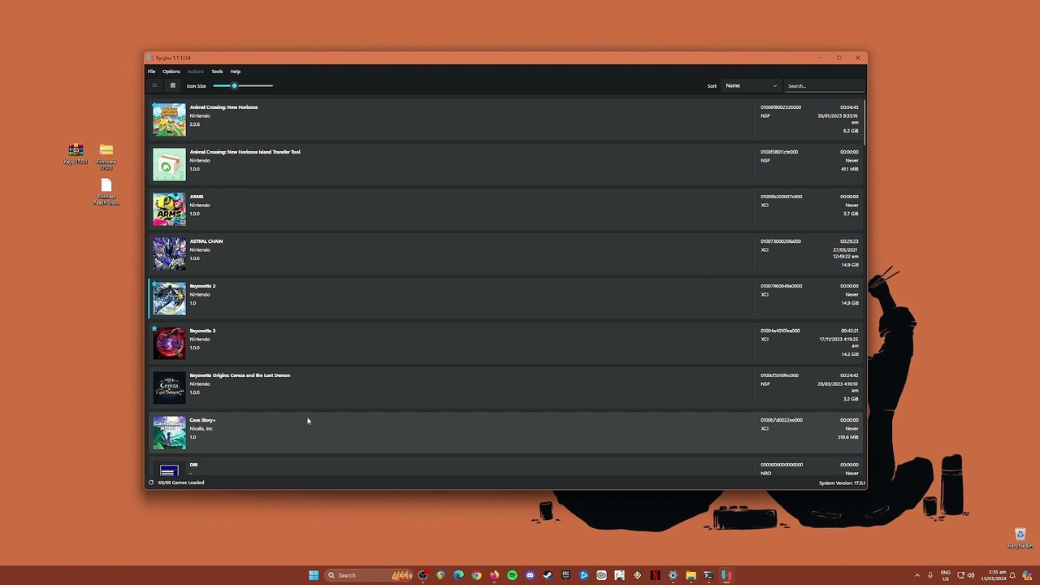This screenshot has width=1040, height=585.
Task: Select the Island Transfer Tool game icon
Action: 169,164
